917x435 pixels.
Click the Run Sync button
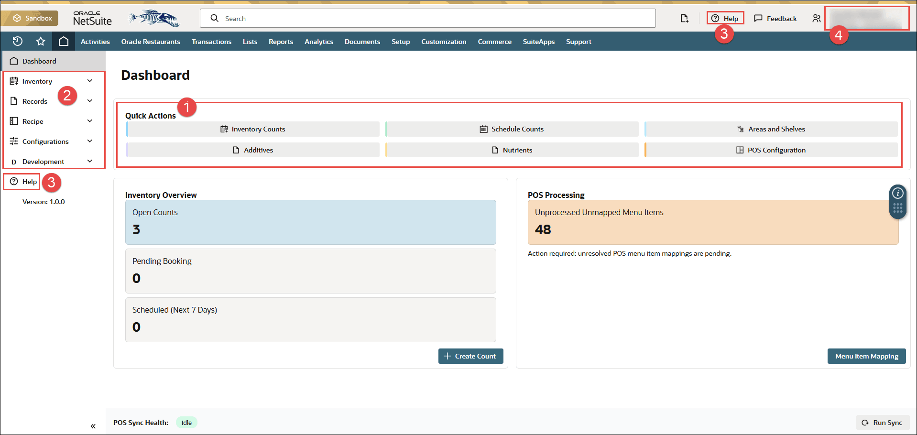pyautogui.click(x=882, y=423)
